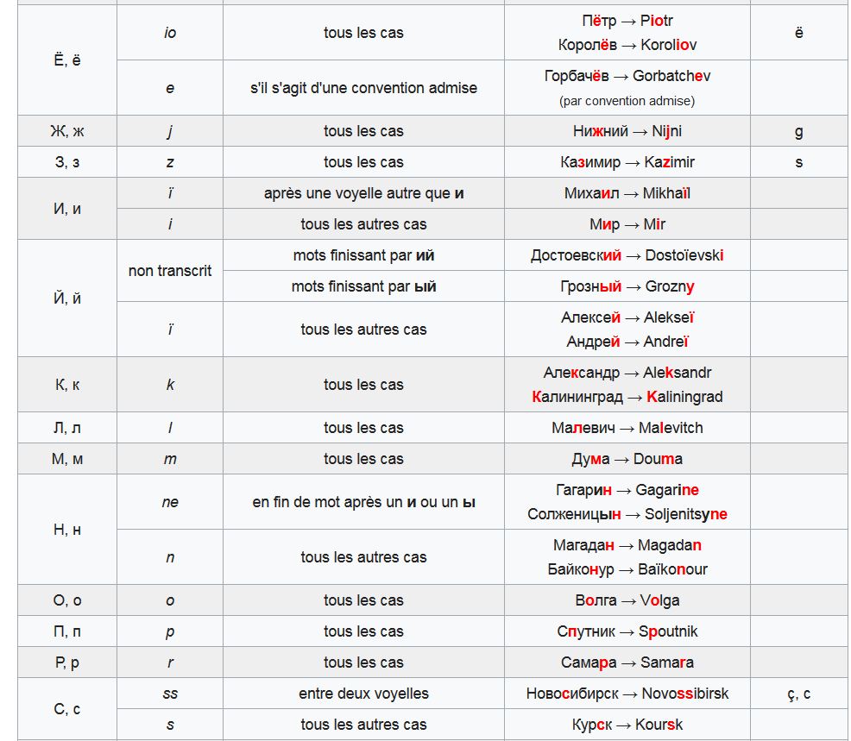Select the Казимир → Kazimir example
Viewport: 851px width, 741px height.
click(627, 162)
